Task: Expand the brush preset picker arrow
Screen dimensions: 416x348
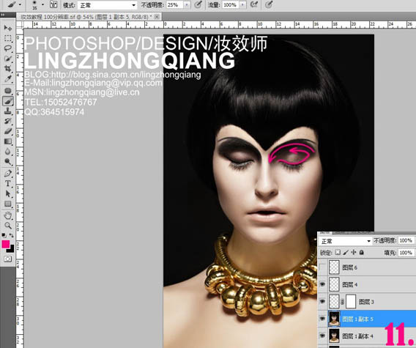Action: click(x=42, y=5)
